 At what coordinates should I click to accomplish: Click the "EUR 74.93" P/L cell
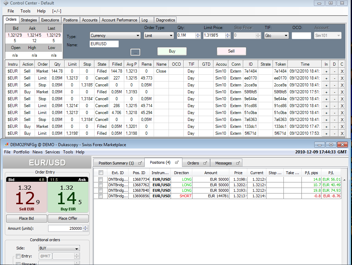[332, 190]
